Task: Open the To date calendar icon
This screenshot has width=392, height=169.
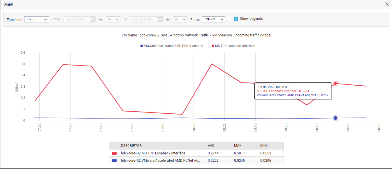Action: [x=159, y=19]
